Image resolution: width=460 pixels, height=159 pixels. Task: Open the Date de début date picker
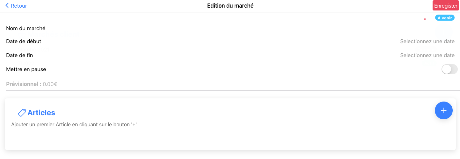click(427, 41)
